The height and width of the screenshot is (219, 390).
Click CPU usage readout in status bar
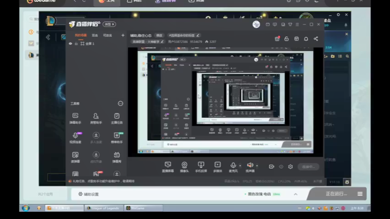[x=284, y=182]
